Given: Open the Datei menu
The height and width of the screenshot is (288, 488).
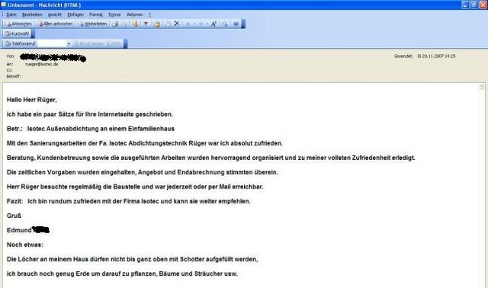Looking at the screenshot, I should click(11, 14).
